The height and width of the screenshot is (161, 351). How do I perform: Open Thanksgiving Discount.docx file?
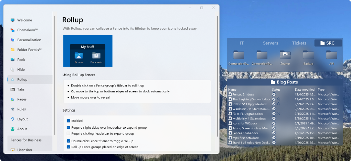[251, 99]
